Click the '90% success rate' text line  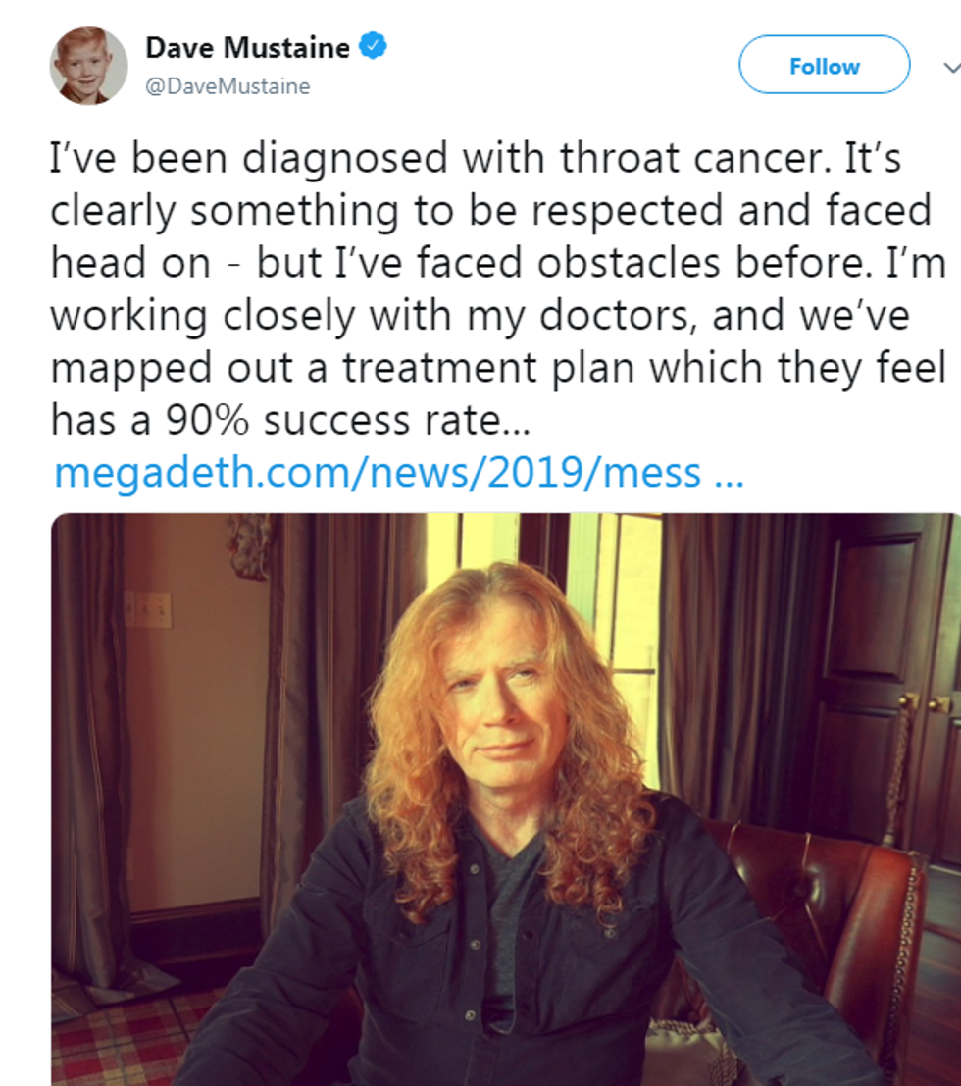tap(290, 420)
